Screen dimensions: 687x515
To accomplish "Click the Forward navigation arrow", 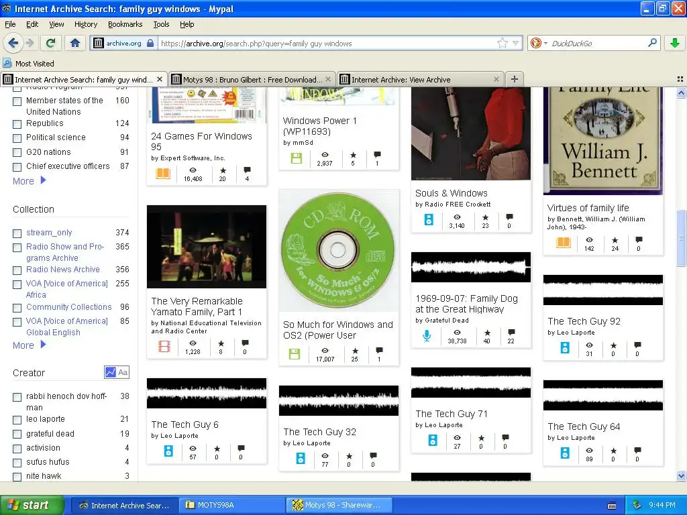I will (x=30, y=43).
